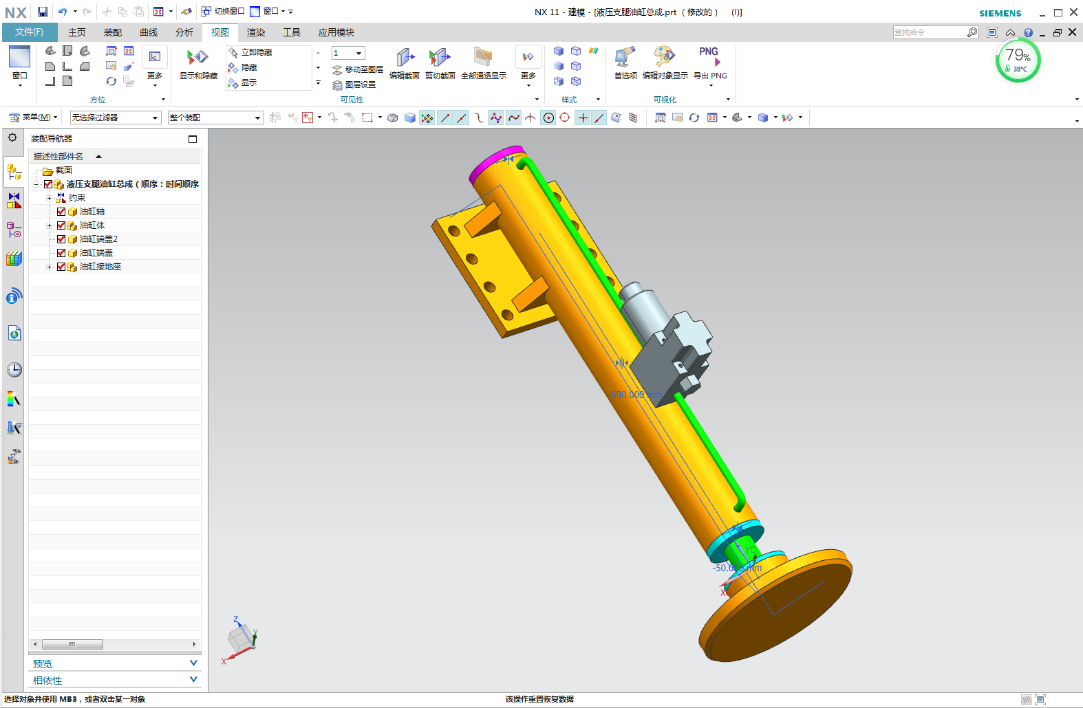Viewport: 1083px width, 708px height.
Task: Collapse the 液压支腿油缸总成 root node
Action: 36,184
